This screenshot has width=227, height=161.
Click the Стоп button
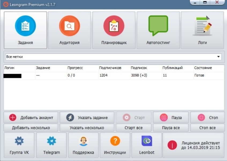pyautogui.click(x=207, y=117)
